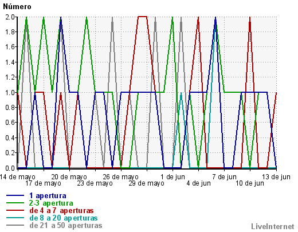Screen dimensions: 298x232
Task: Click the 'de 4 a 7 aperturas' legend label
Action: pyautogui.click(x=61, y=210)
